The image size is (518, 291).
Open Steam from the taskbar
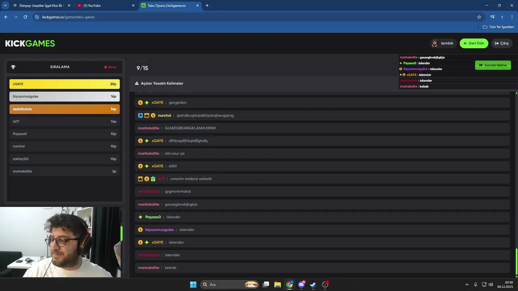coord(313,285)
